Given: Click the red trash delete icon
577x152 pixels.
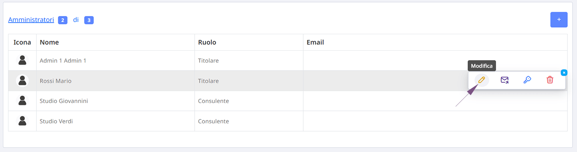Looking at the screenshot, I should (550, 80).
